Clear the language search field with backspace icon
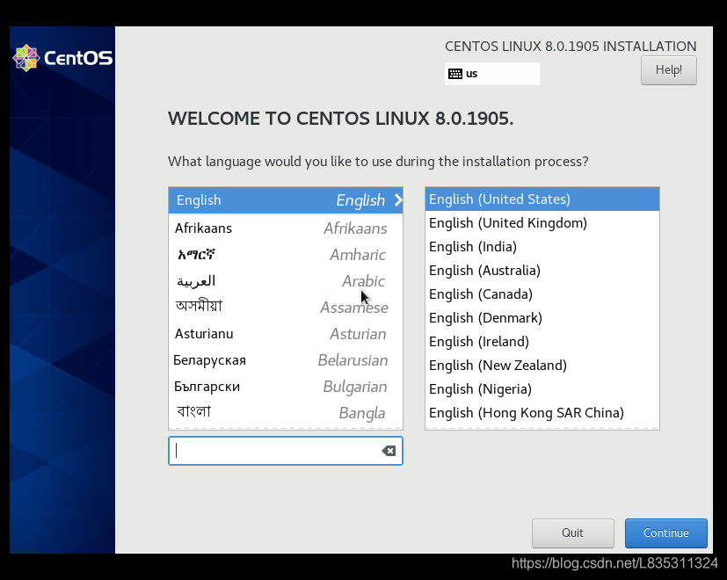 (x=389, y=451)
